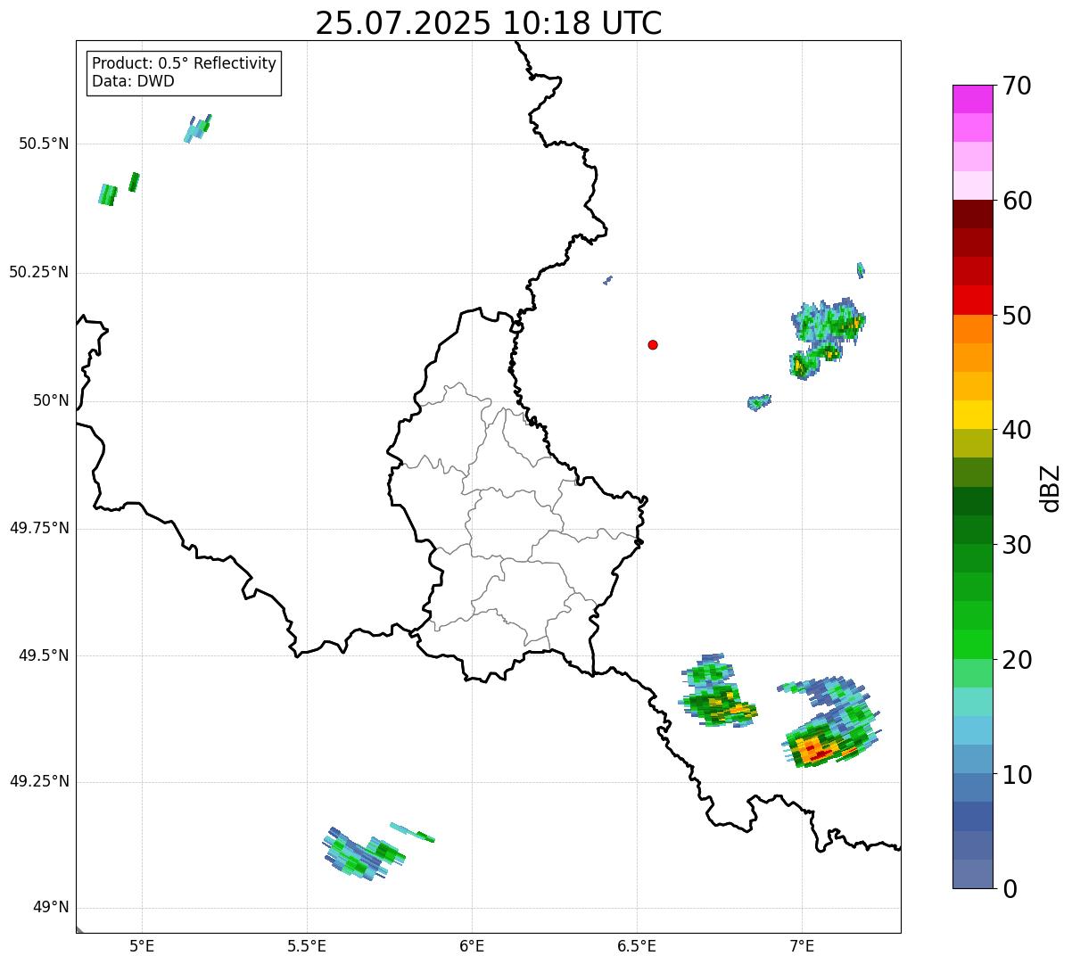1072x964 pixels.
Task: Click the "Product: 0.5° Reflectivity" text
Action: (184, 64)
